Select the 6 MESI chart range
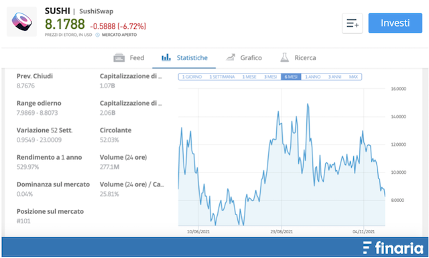The image size is (429, 258). click(291, 77)
